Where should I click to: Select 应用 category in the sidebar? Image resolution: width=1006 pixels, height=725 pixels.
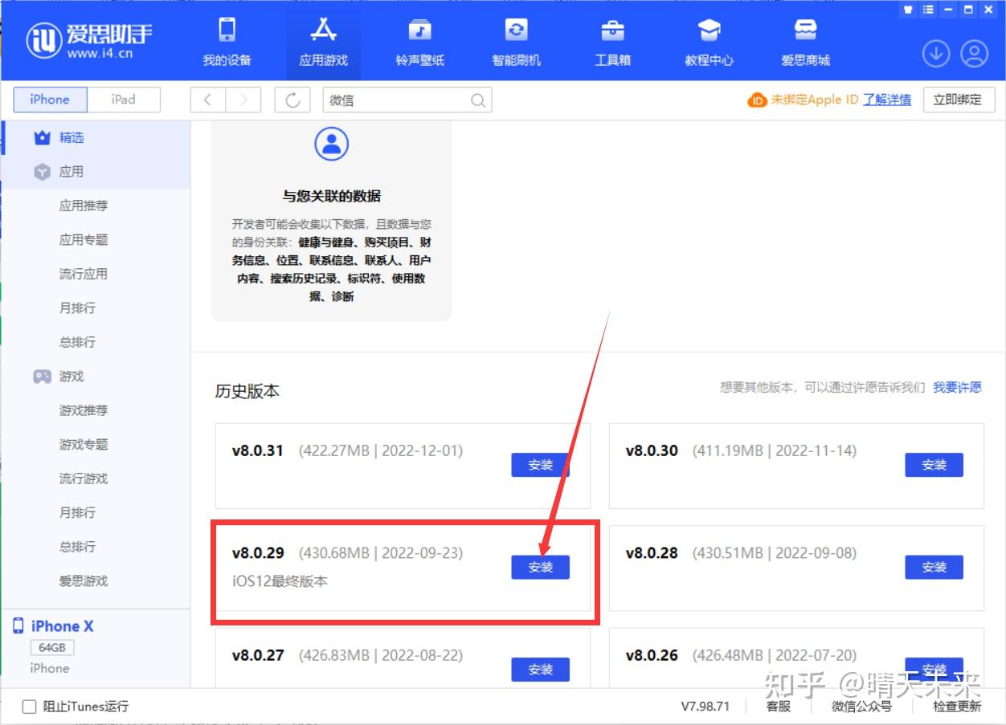(x=96, y=172)
